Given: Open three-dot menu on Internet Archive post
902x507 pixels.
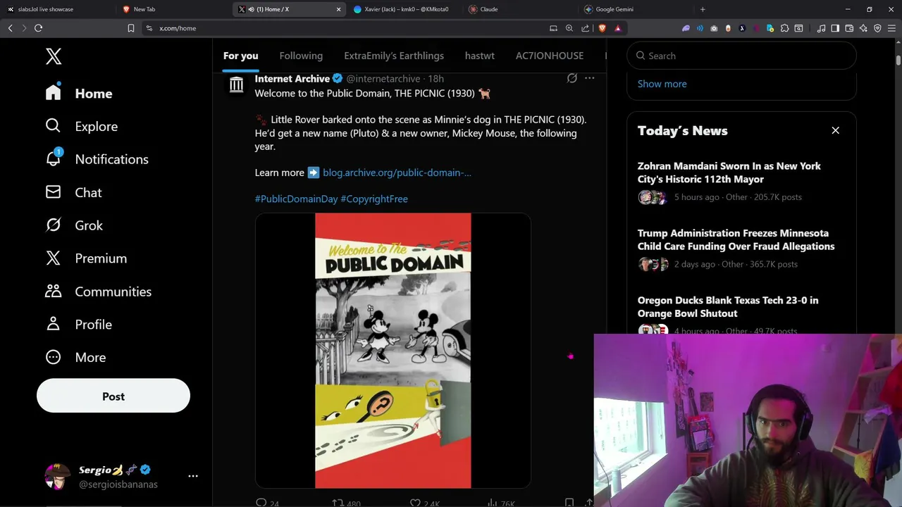Looking at the screenshot, I should click(590, 78).
